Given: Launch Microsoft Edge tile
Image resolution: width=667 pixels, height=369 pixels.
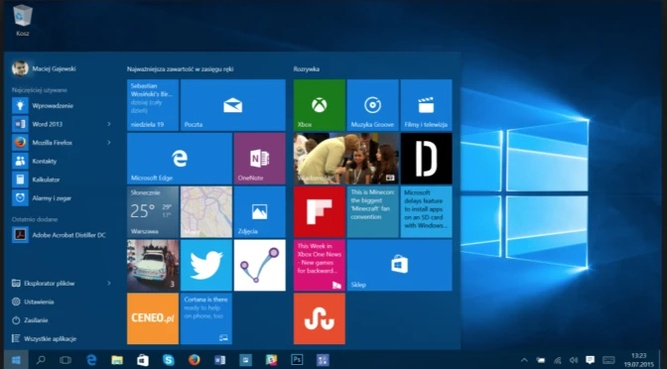Looking at the screenshot, I should (180, 159).
